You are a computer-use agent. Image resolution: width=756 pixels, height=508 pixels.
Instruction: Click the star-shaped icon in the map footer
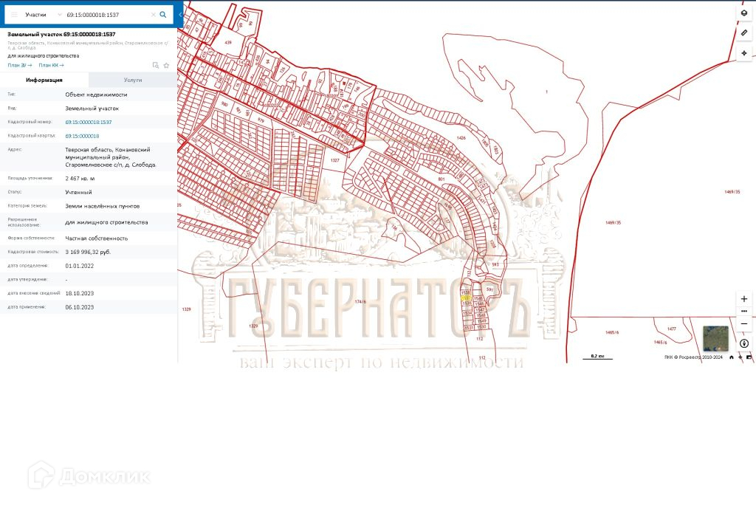pyautogui.click(x=740, y=357)
